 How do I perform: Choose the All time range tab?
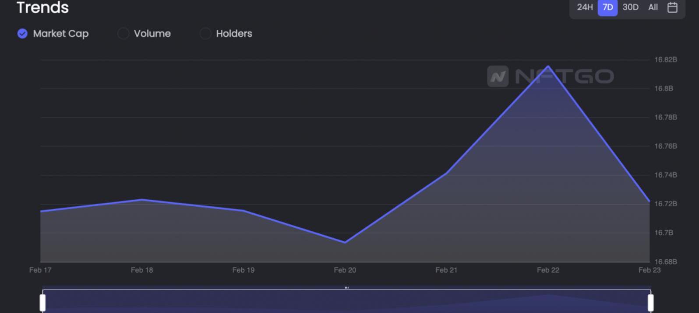(x=653, y=7)
